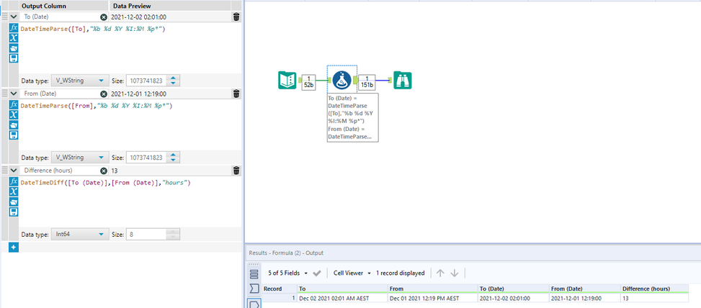Open columns and constants (X) for To (Date) expression
The height and width of the screenshot is (308, 701).
14,38
